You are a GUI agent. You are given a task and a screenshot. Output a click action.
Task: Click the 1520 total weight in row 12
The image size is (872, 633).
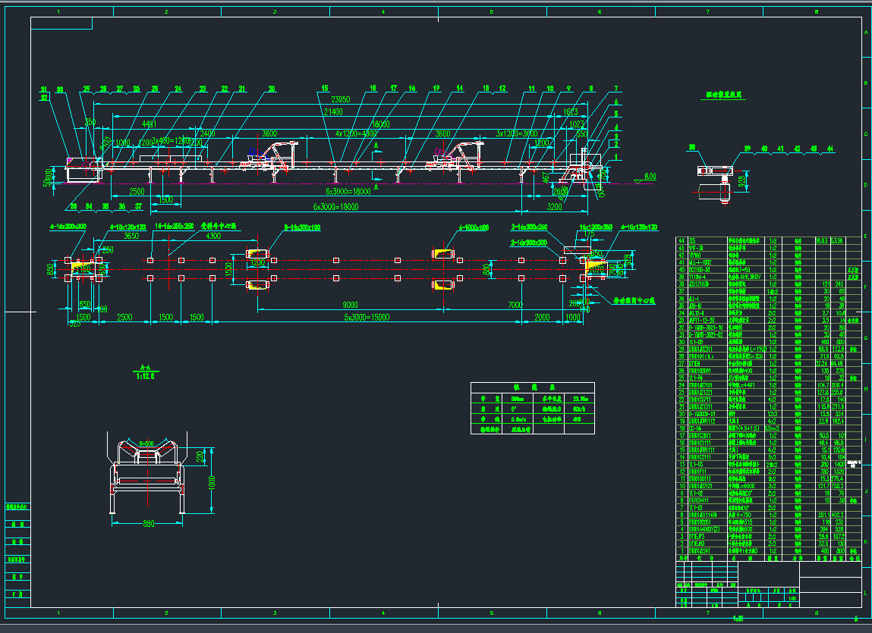tap(839, 472)
